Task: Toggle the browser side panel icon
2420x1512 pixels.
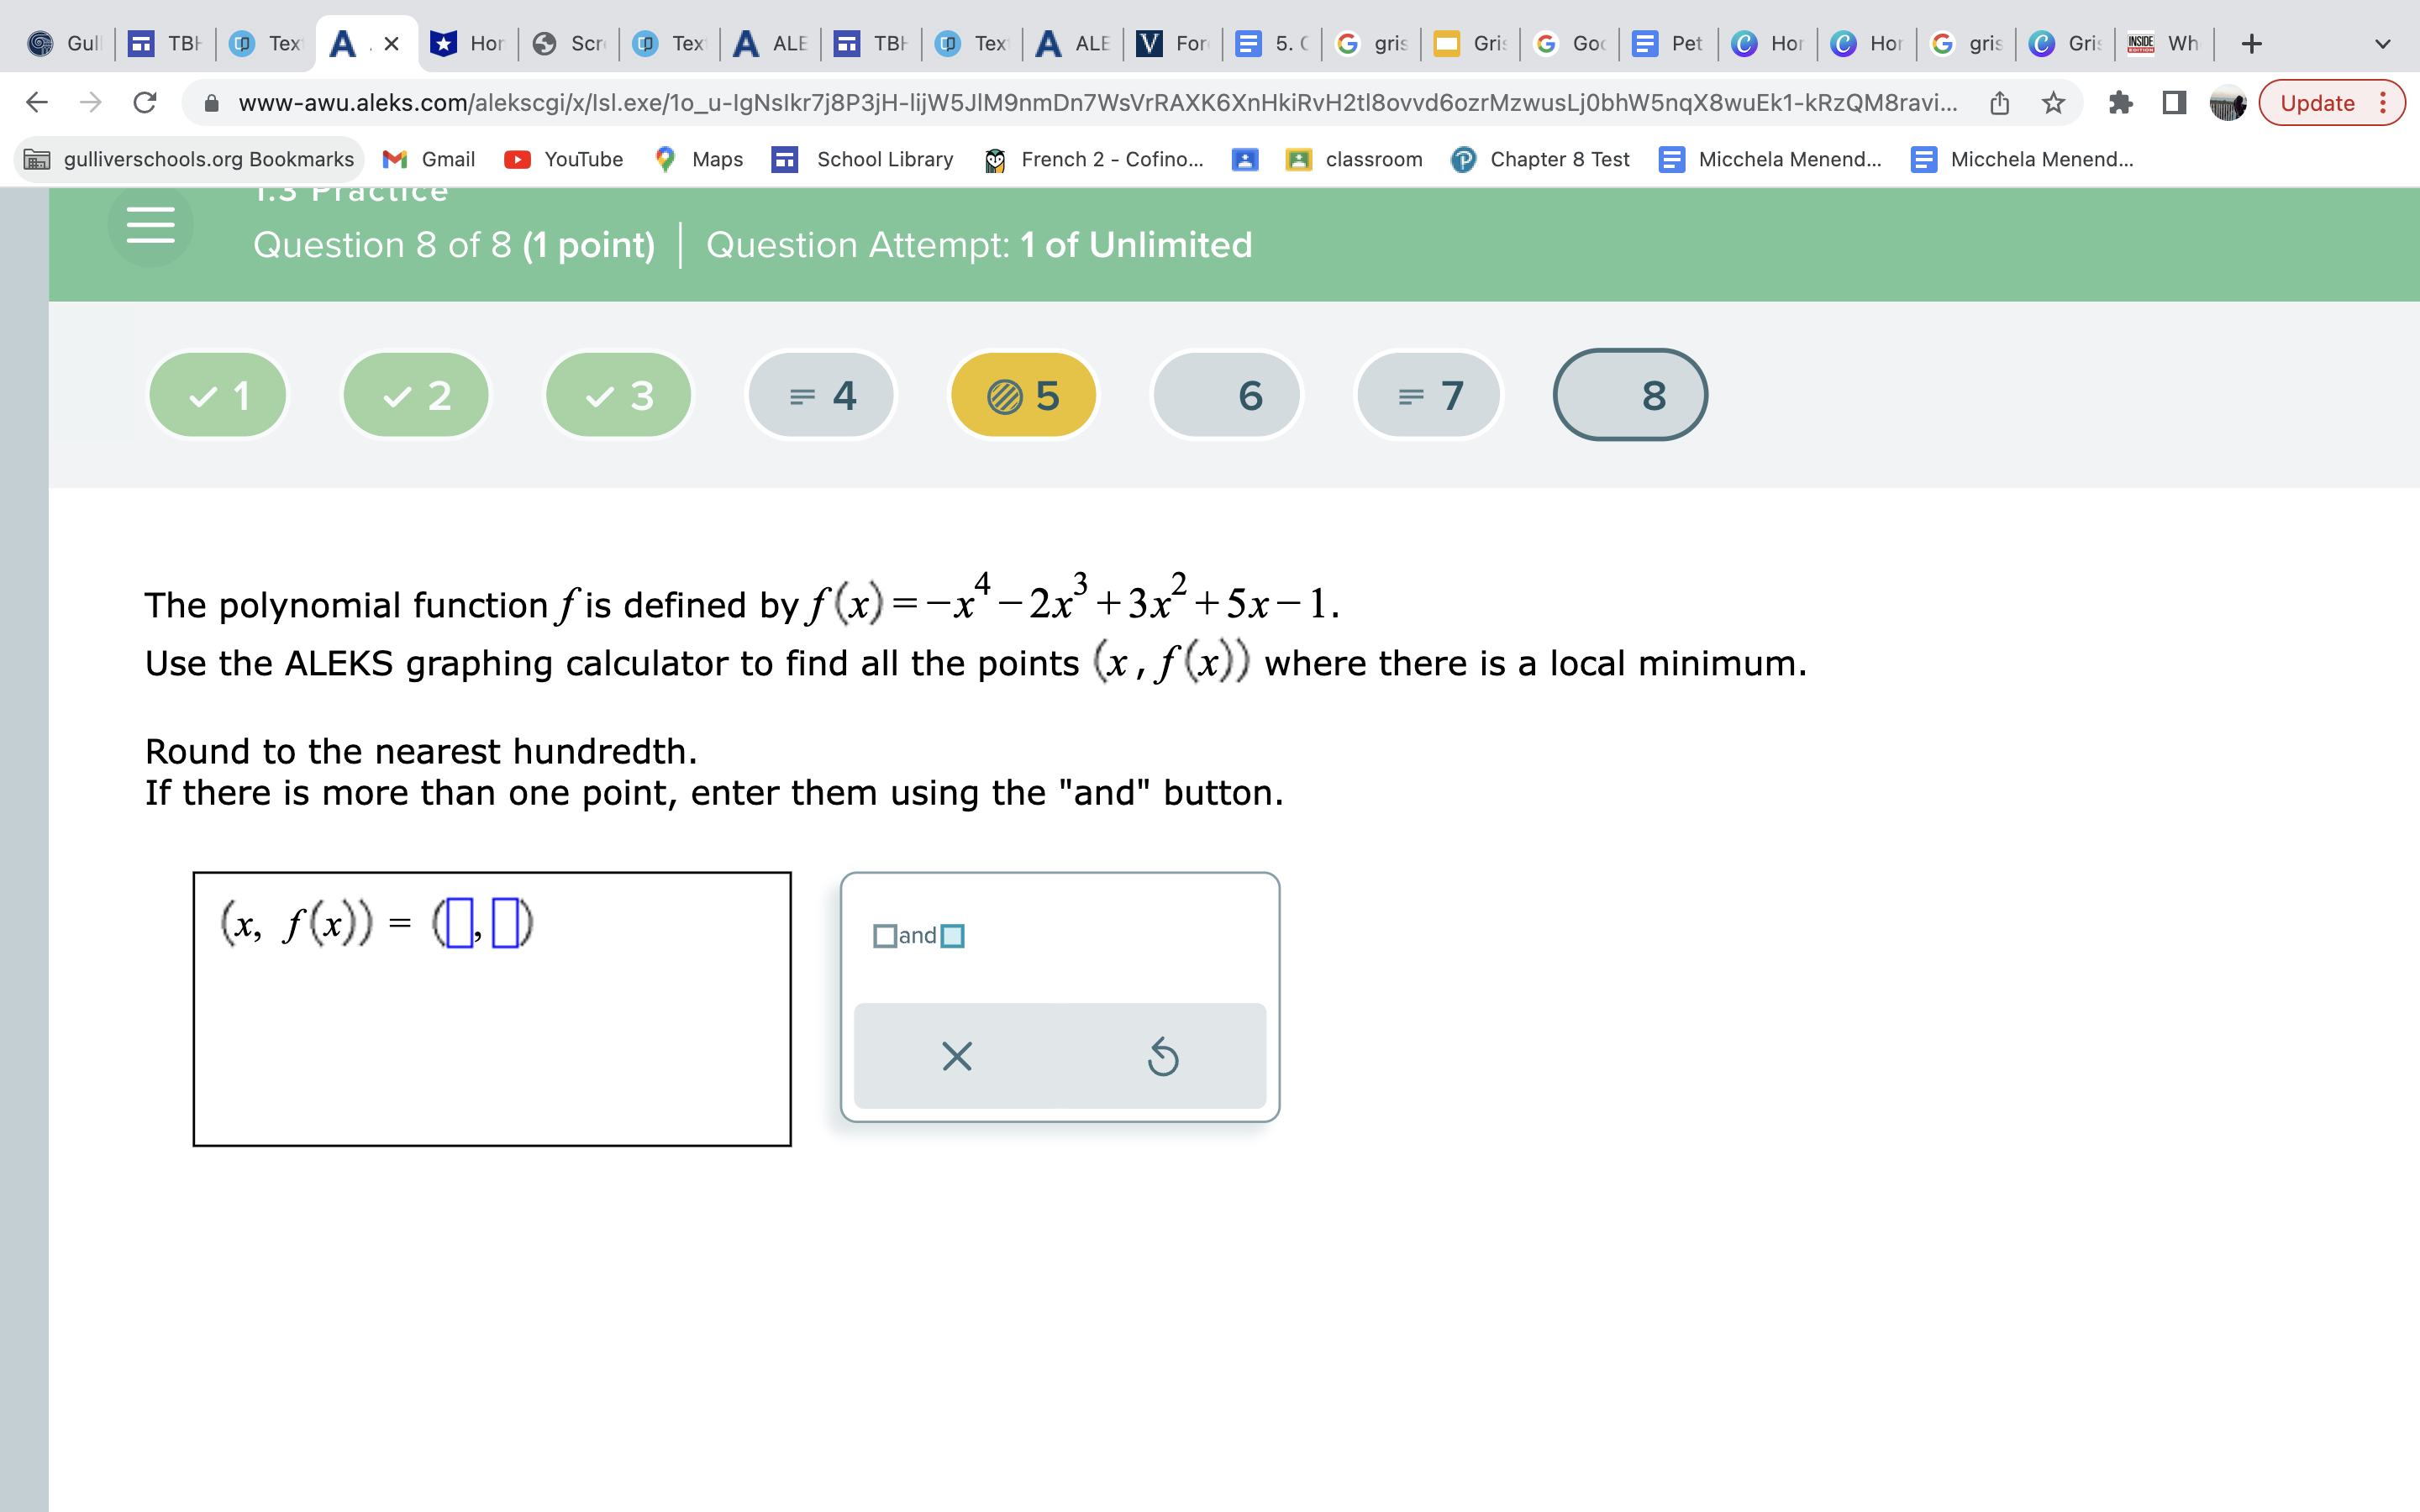Action: pyautogui.click(x=2174, y=102)
